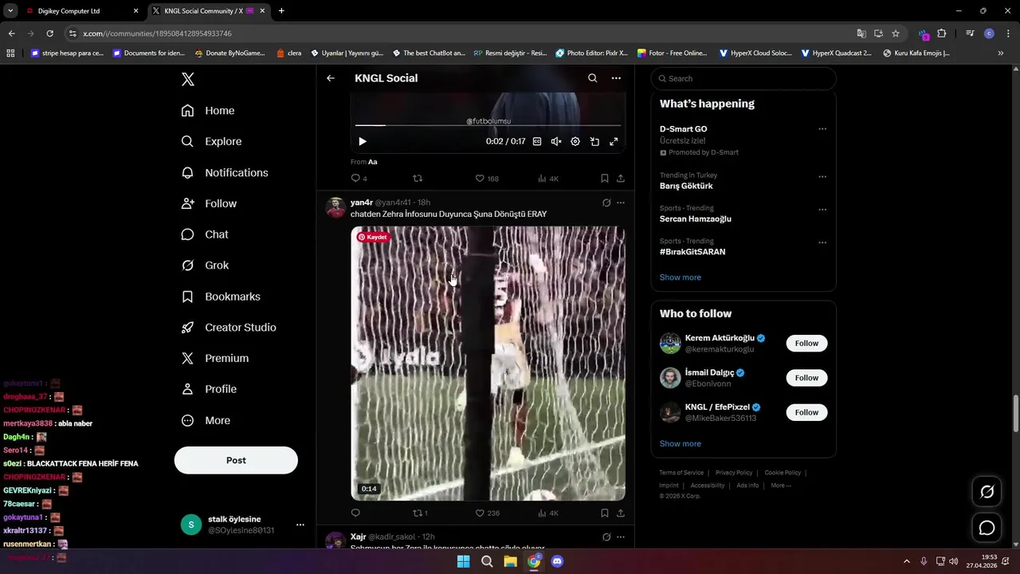Open Explore from the sidebar
Viewport: 1020px width, 574px height.
211,141
